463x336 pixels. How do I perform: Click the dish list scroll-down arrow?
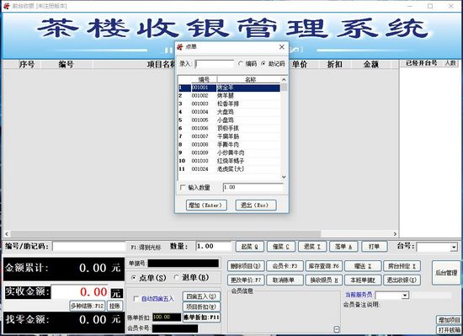coord(284,177)
